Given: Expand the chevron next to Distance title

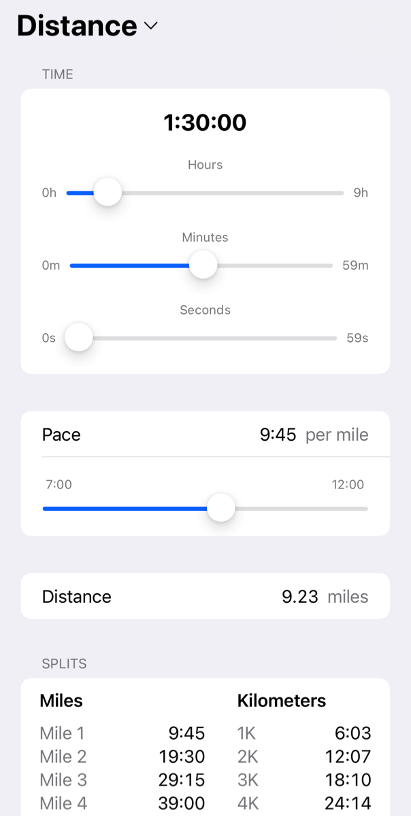Looking at the screenshot, I should tap(150, 26).
